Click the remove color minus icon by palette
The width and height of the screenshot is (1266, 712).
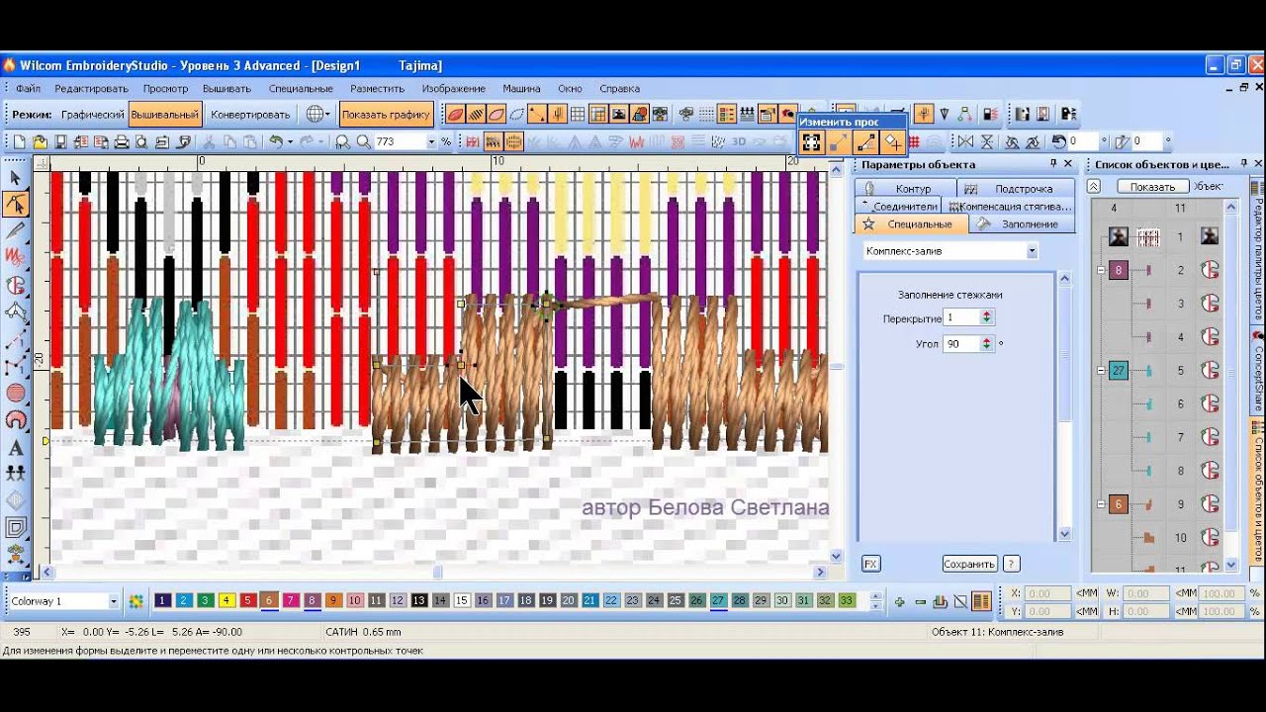pyautogui.click(x=920, y=601)
